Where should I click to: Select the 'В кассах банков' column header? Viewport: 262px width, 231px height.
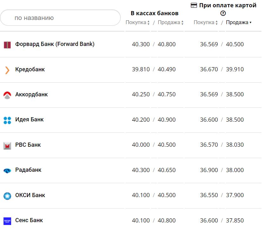click(x=154, y=13)
